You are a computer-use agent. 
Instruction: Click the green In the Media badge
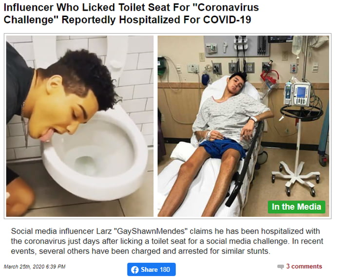coord(296,207)
